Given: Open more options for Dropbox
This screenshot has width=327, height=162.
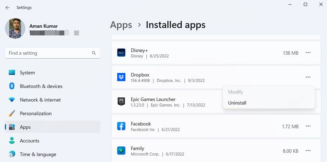Looking at the screenshot, I should (308, 77).
